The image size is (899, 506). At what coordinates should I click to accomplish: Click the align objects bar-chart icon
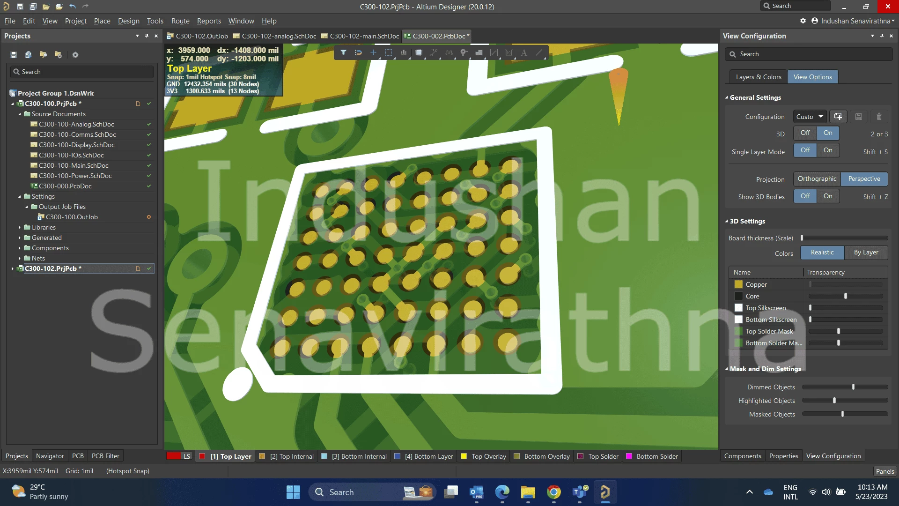click(x=404, y=52)
